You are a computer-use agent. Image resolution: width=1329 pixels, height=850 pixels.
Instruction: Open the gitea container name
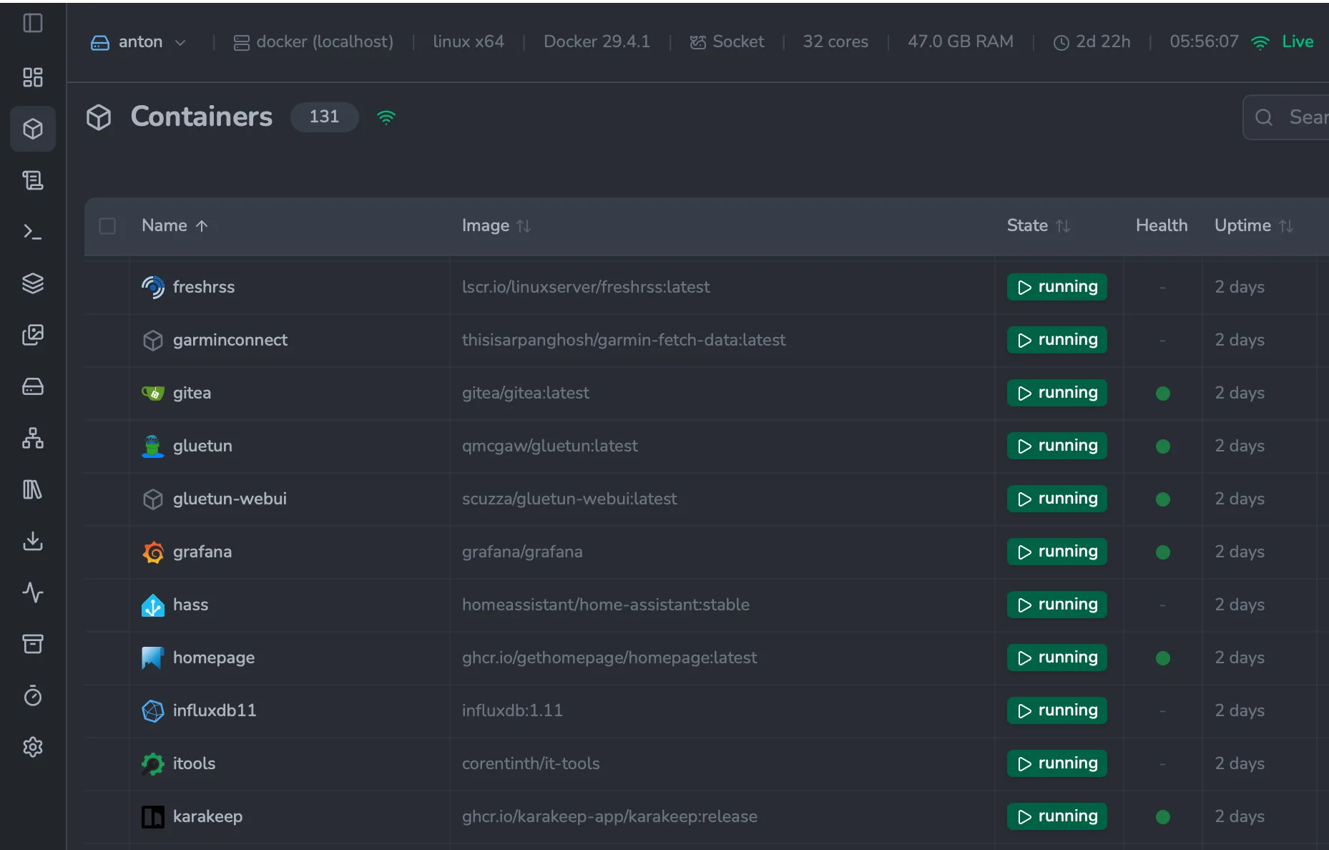[x=192, y=393]
